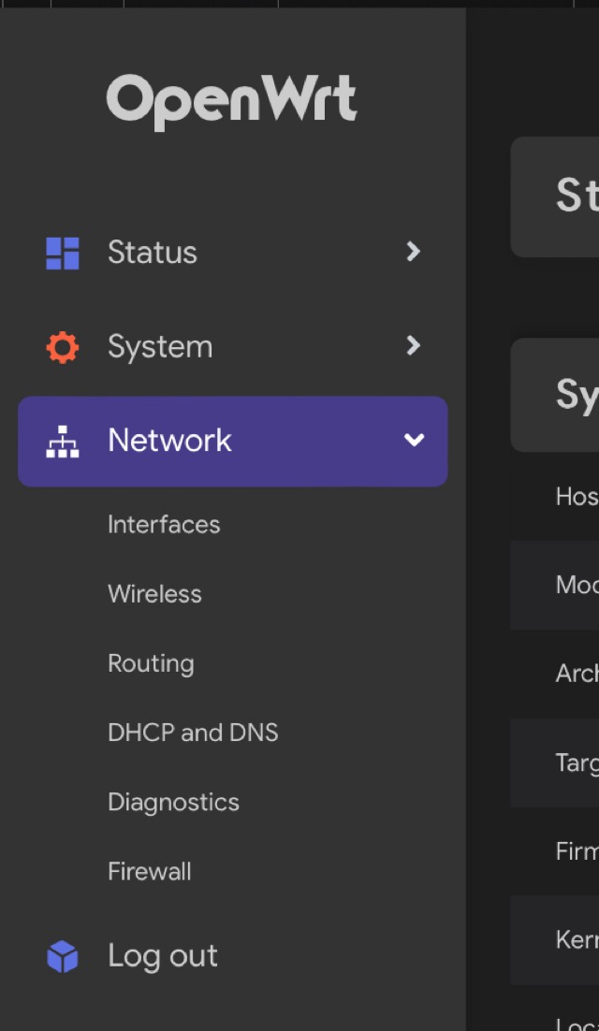
Task: Open the System menu item
Action: pos(233,346)
